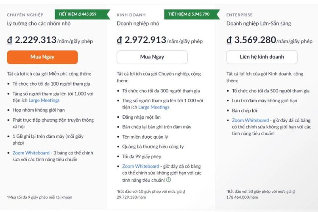Click white Mua Ngay button for Kinh Doanh
The height and width of the screenshot is (212, 318).
[x=152, y=57]
